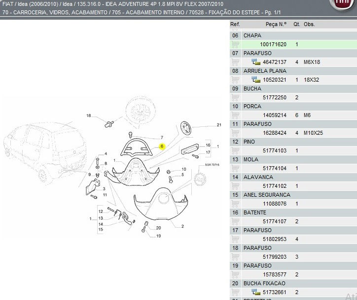357x300 pixels.
Task: Click cart icon for part 46472137
Action: point(235,62)
